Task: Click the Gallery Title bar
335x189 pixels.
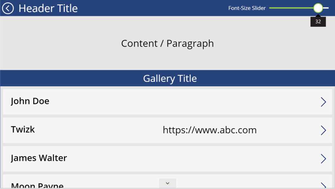Action: click(167, 78)
